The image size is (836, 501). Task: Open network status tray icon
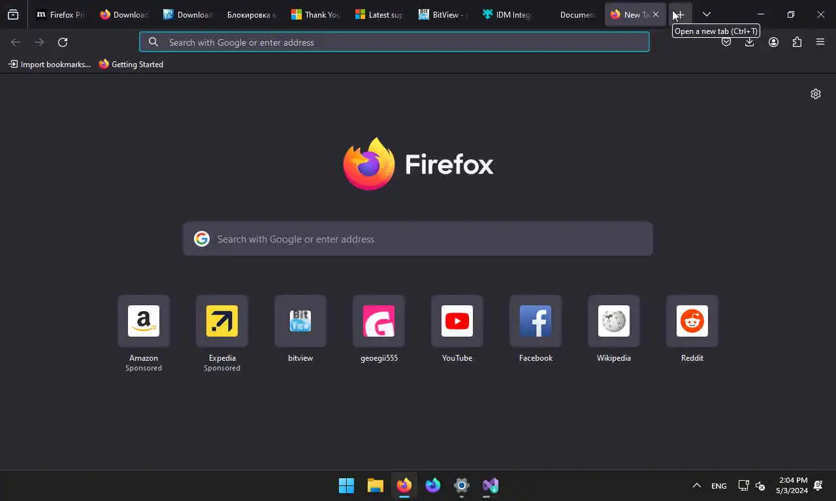(743, 485)
